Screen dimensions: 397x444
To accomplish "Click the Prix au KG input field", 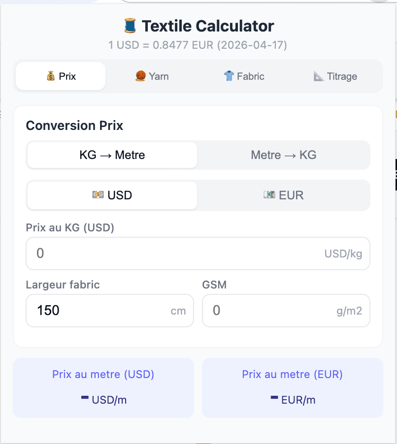I will coord(198,254).
